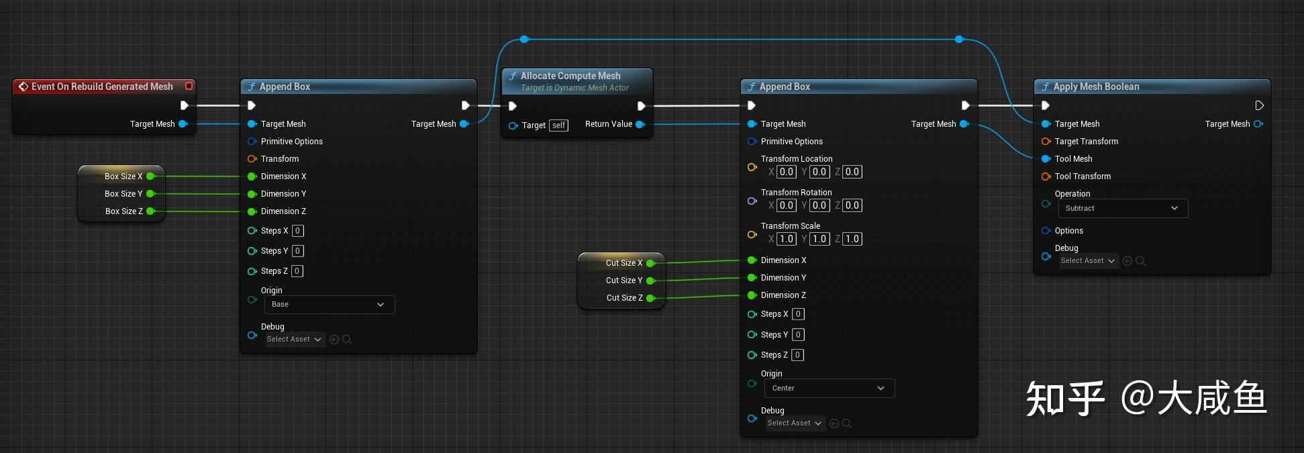The height and width of the screenshot is (453, 1304).
Task: Select the Allocate Compute Mesh node title
Action: (570, 76)
